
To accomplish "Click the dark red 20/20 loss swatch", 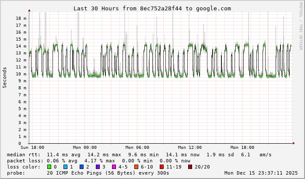I will (x=190, y=167).
